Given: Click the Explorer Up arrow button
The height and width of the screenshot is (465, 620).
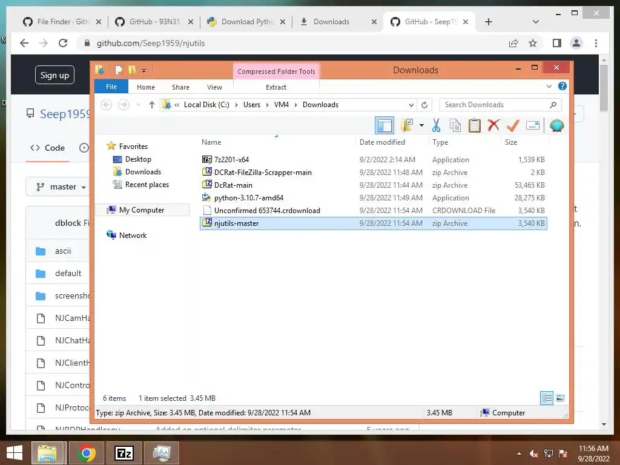Looking at the screenshot, I should click(x=151, y=105).
